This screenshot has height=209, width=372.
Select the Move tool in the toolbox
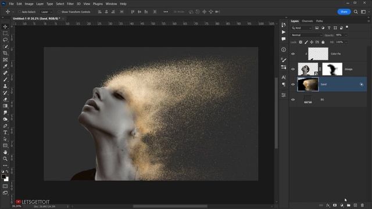tap(5, 27)
